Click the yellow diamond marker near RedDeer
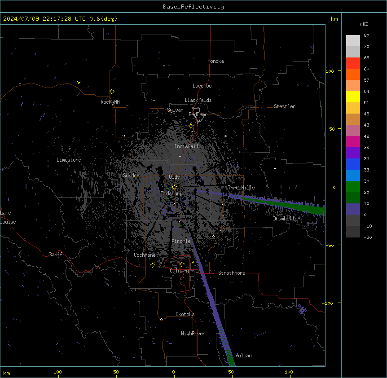The image size is (387, 378). (x=191, y=126)
